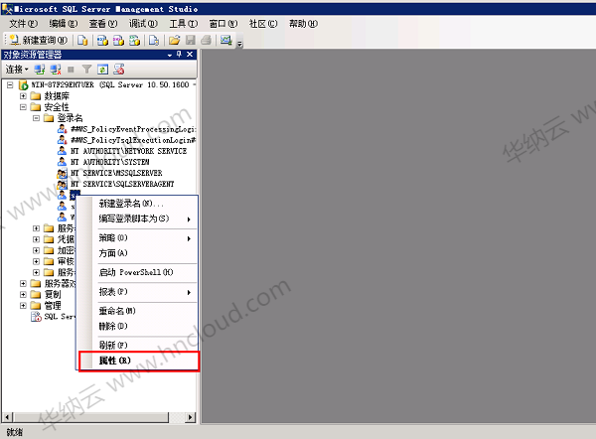
Task: Select login NT SERVICE\SQLSERVERAGENT
Action: pos(122,184)
